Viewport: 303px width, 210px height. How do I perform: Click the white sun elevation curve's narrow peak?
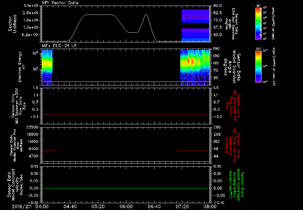point(146,15)
